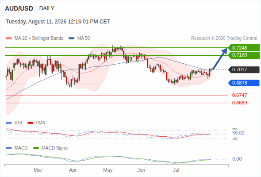Click the 9MA red legend swatch

pos(30,123)
